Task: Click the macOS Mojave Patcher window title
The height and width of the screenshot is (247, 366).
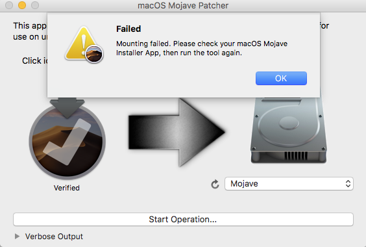Action: (183, 5)
